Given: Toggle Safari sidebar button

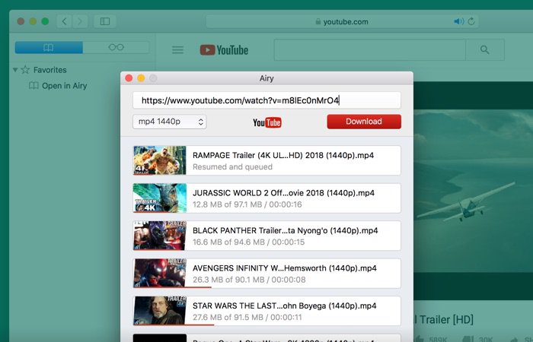Looking at the screenshot, I should 105,21.
